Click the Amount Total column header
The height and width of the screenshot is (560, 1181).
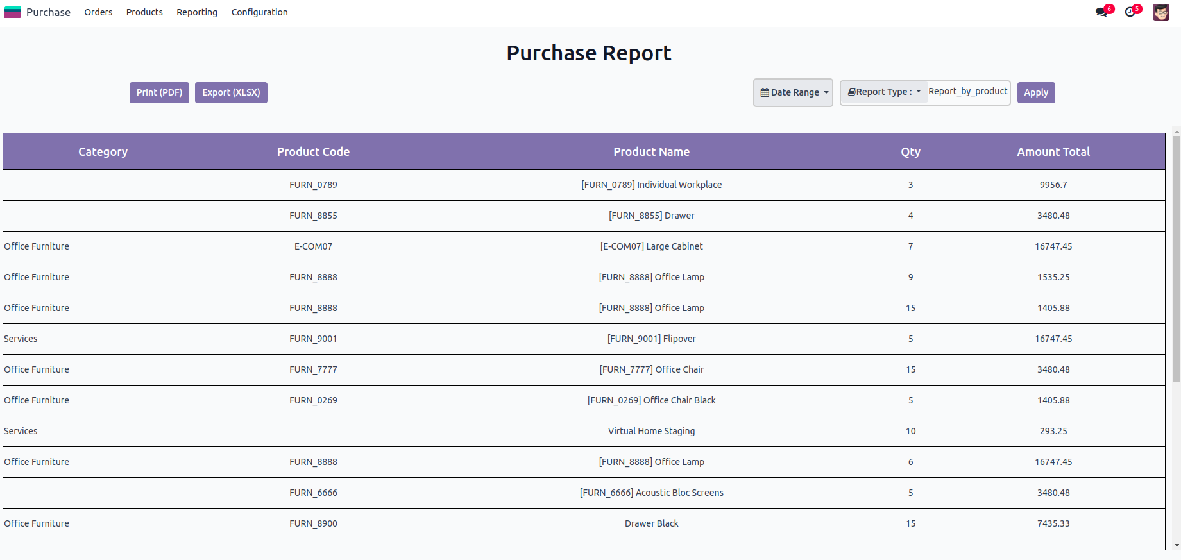pyautogui.click(x=1053, y=152)
